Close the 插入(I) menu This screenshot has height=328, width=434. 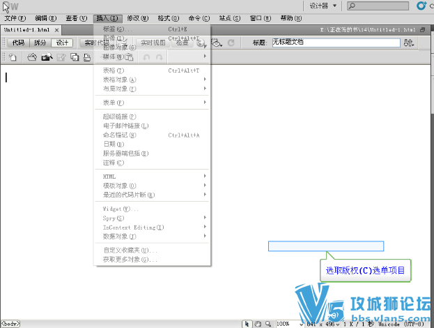pyautogui.click(x=107, y=18)
